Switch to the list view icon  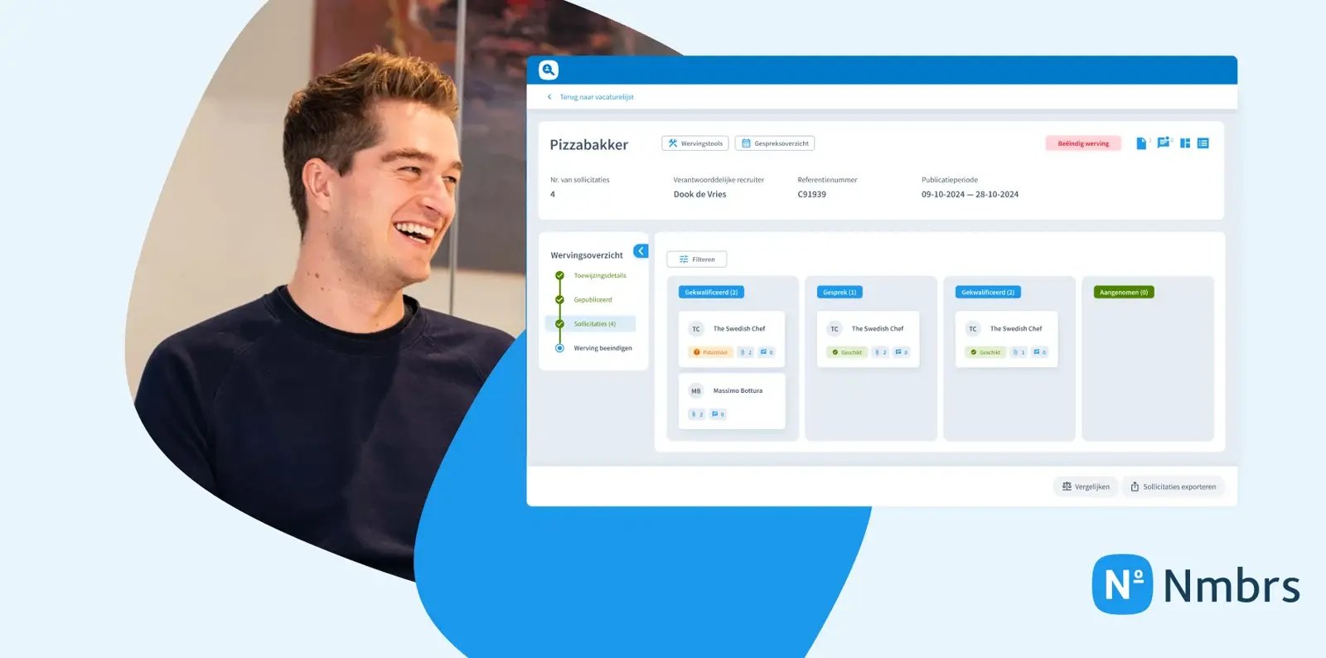(x=1203, y=143)
